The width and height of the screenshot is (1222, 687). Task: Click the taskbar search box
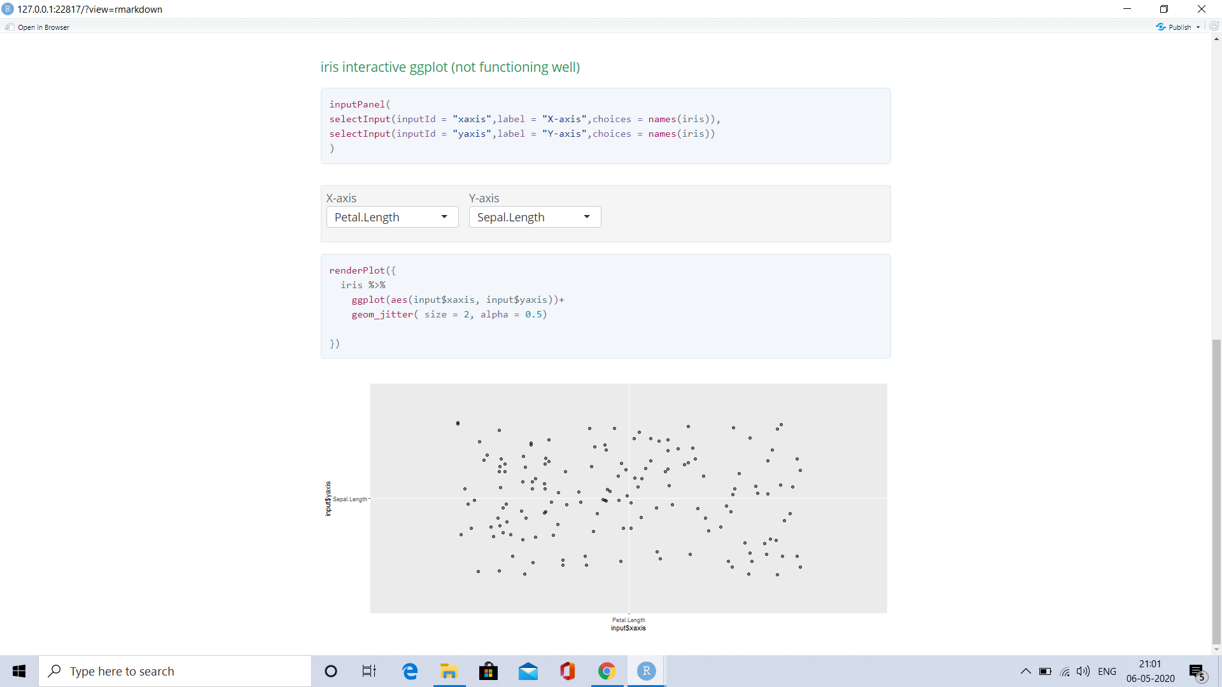pos(175,671)
